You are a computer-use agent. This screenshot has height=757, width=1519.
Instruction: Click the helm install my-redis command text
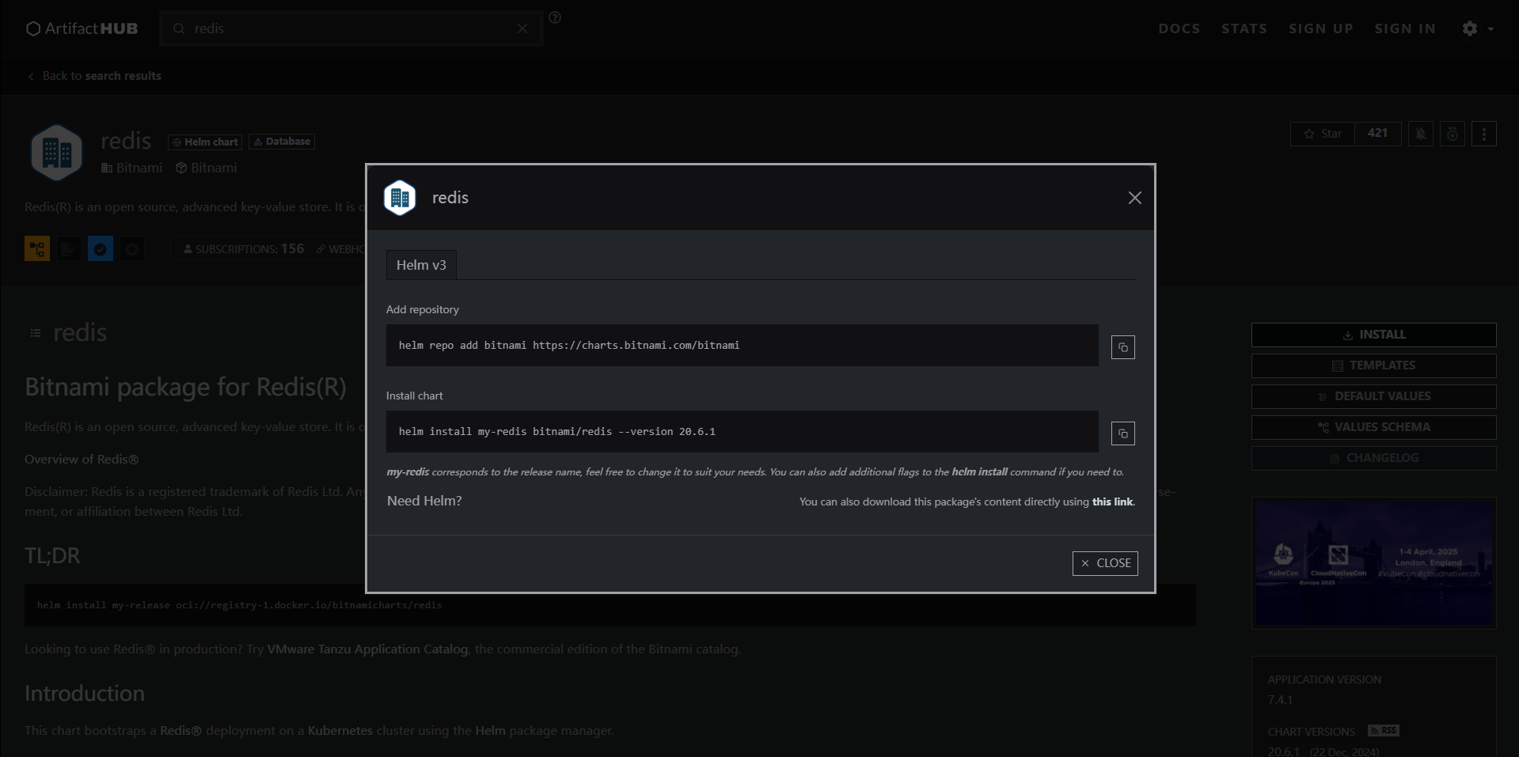click(557, 431)
